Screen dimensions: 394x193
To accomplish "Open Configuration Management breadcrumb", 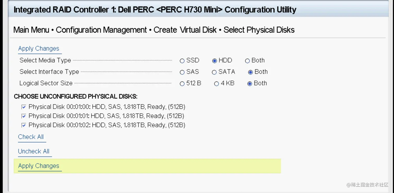I will pos(101,30).
